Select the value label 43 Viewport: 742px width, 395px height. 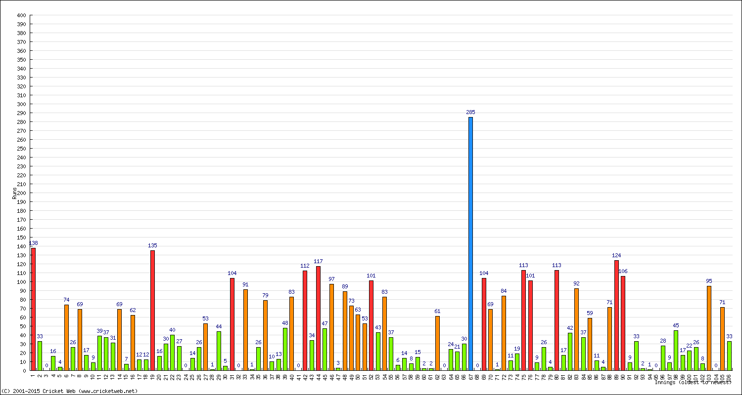point(378,327)
